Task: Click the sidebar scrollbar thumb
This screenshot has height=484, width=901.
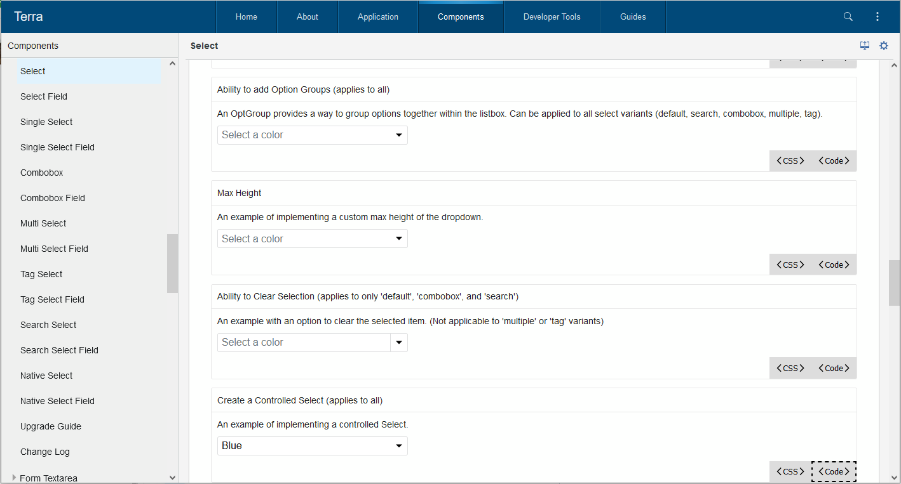Action: [172, 263]
